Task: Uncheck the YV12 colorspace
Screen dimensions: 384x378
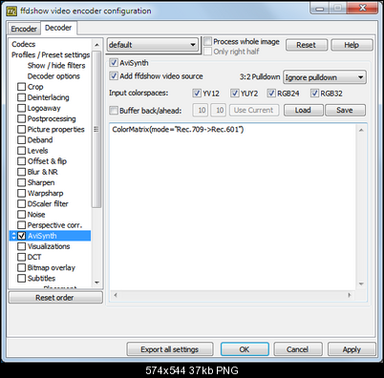Action: point(197,94)
